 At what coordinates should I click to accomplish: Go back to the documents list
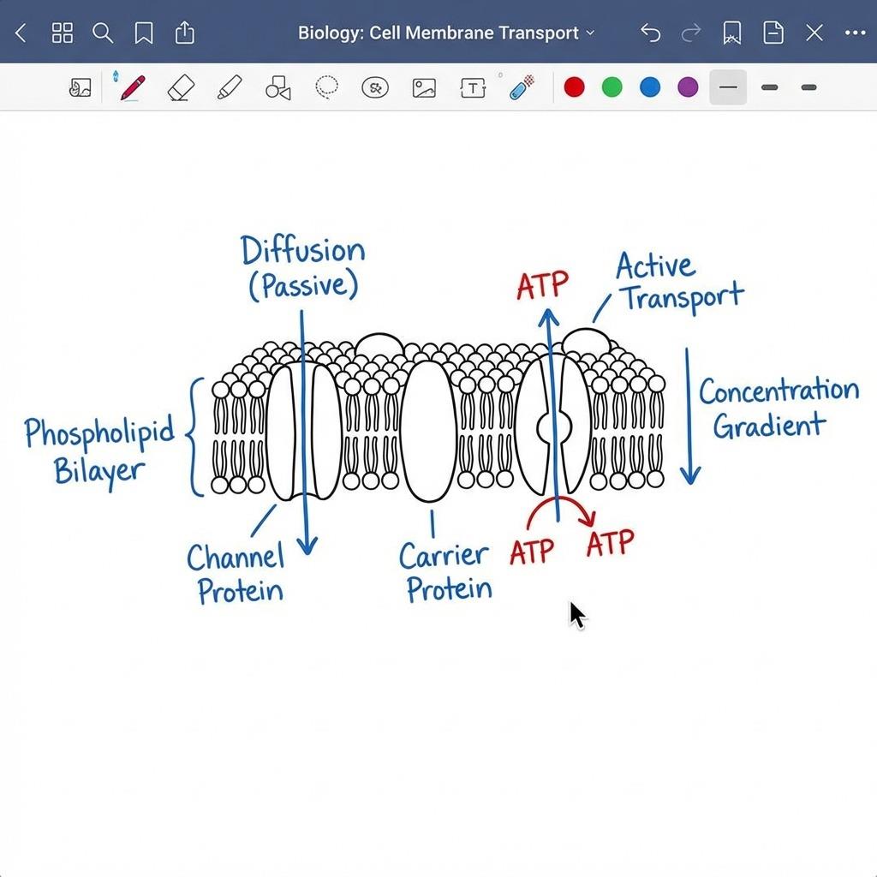point(21,33)
